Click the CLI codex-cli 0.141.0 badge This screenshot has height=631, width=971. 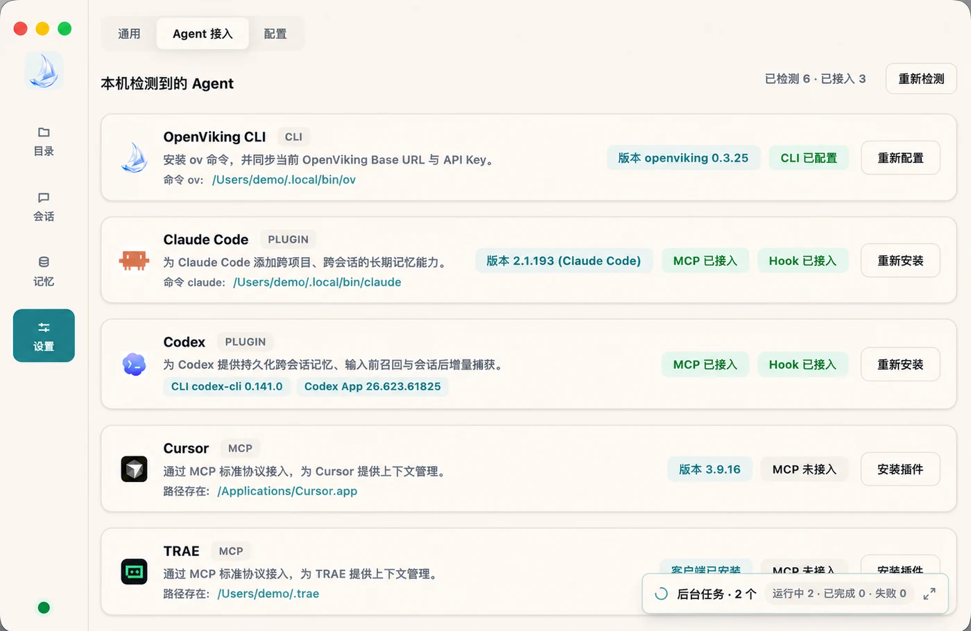point(227,386)
